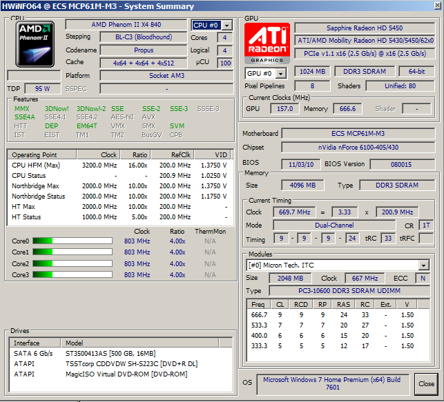Click the Propus codename field
This screenshot has width=444, height=402.
144,50
